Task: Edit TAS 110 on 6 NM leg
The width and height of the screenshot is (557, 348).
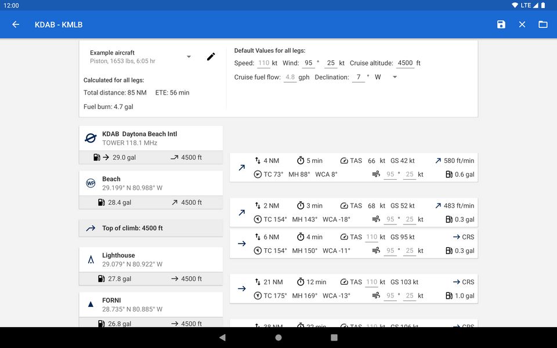Action: pyautogui.click(x=371, y=237)
